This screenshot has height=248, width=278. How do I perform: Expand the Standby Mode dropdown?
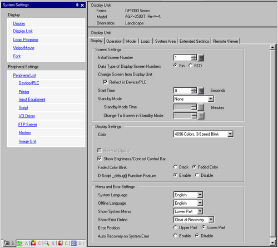click(x=211, y=99)
